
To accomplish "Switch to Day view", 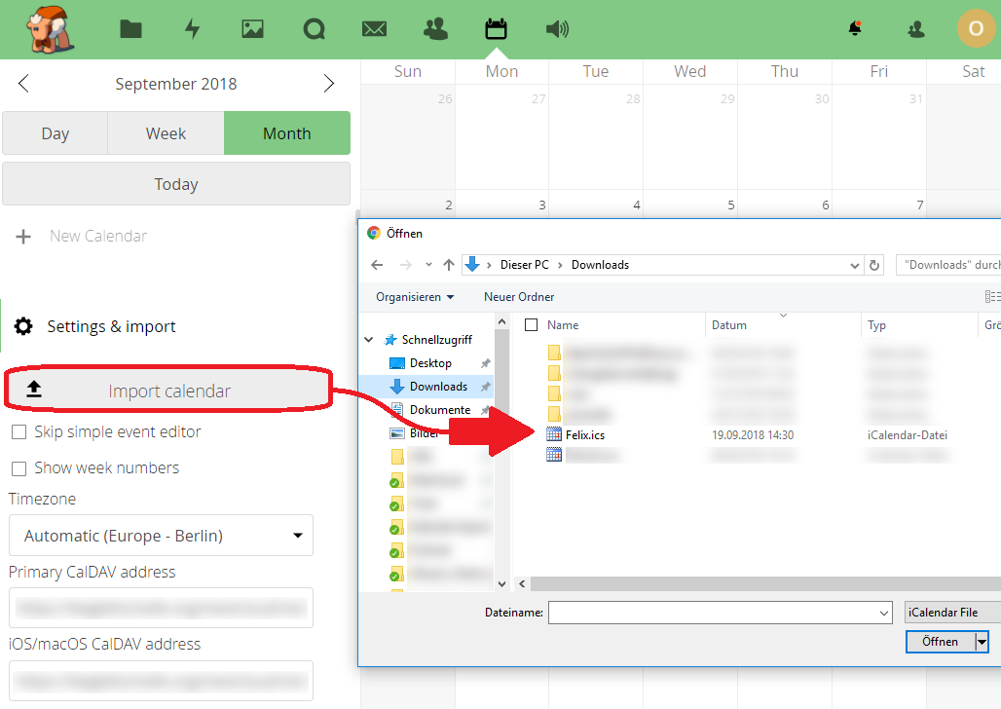I will [x=55, y=133].
